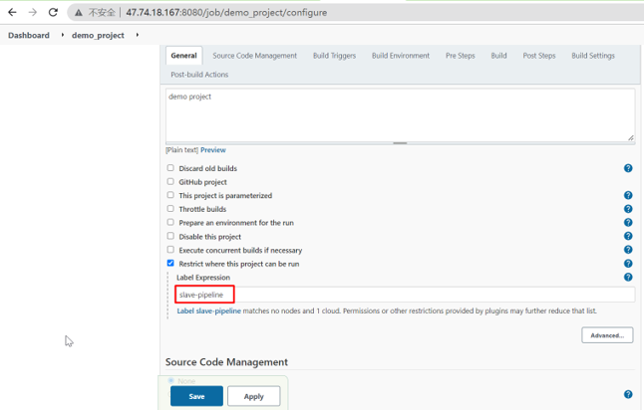644x410 pixels.
Task: Open the Advanced... options button
Action: pyautogui.click(x=607, y=335)
